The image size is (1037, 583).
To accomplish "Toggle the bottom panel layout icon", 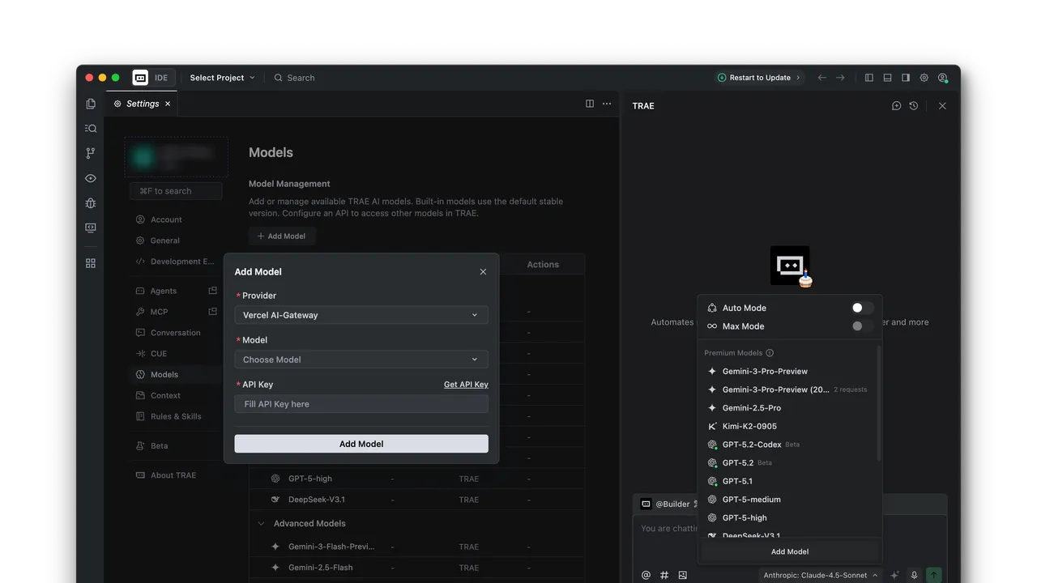I will [887, 78].
